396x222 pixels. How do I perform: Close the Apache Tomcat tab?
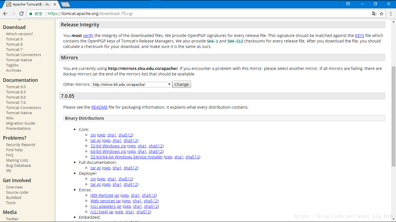(x=55, y=4)
